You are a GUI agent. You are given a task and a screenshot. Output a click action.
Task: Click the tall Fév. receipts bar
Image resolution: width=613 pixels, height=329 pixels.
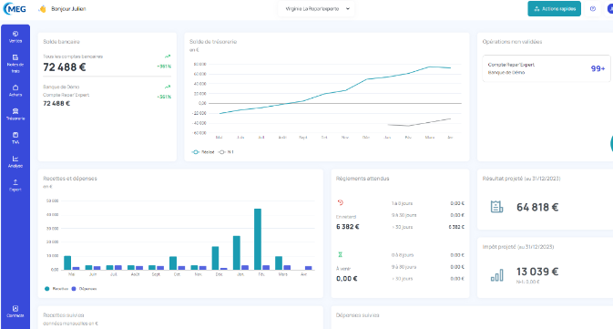tap(258, 239)
